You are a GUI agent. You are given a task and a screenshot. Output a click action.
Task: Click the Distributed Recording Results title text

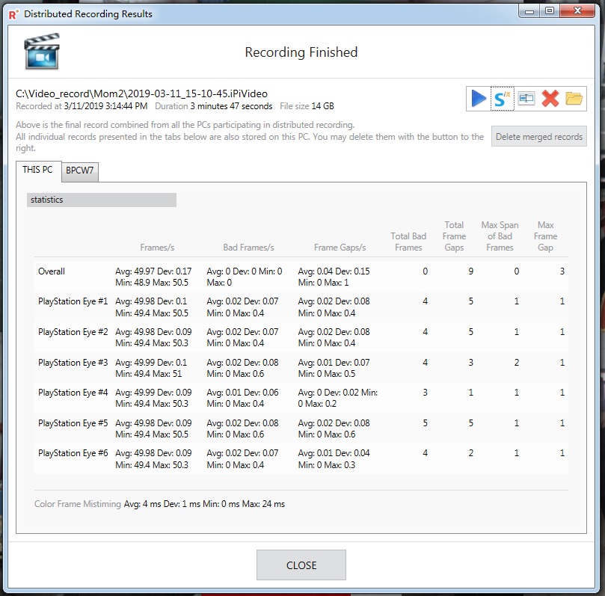(88, 14)
